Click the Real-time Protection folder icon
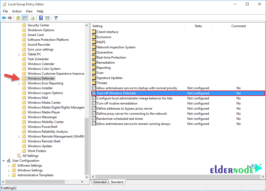The image size is (266, 191). pos(94,57)
